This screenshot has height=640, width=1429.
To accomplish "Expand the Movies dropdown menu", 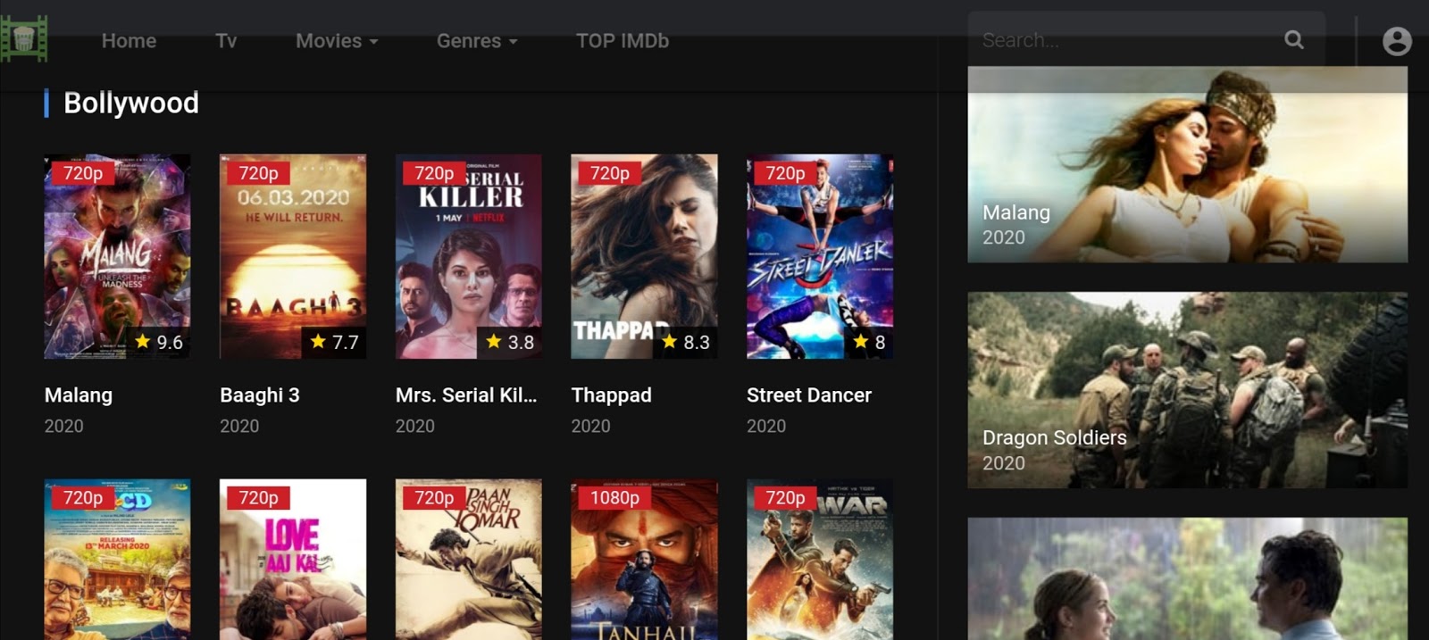I will 337,41.
